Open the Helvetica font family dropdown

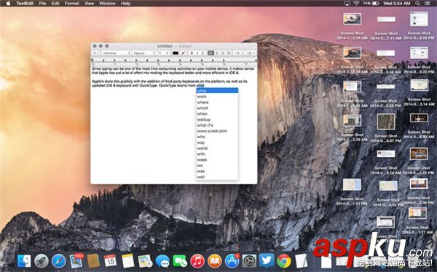click(x=116, y=53)
